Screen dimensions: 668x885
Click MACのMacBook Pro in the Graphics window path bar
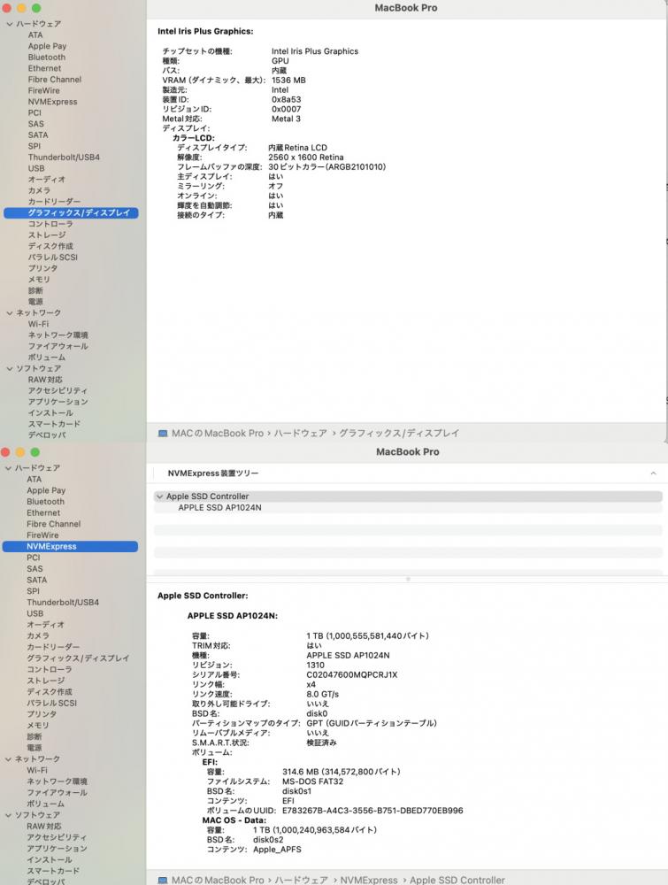218,434
